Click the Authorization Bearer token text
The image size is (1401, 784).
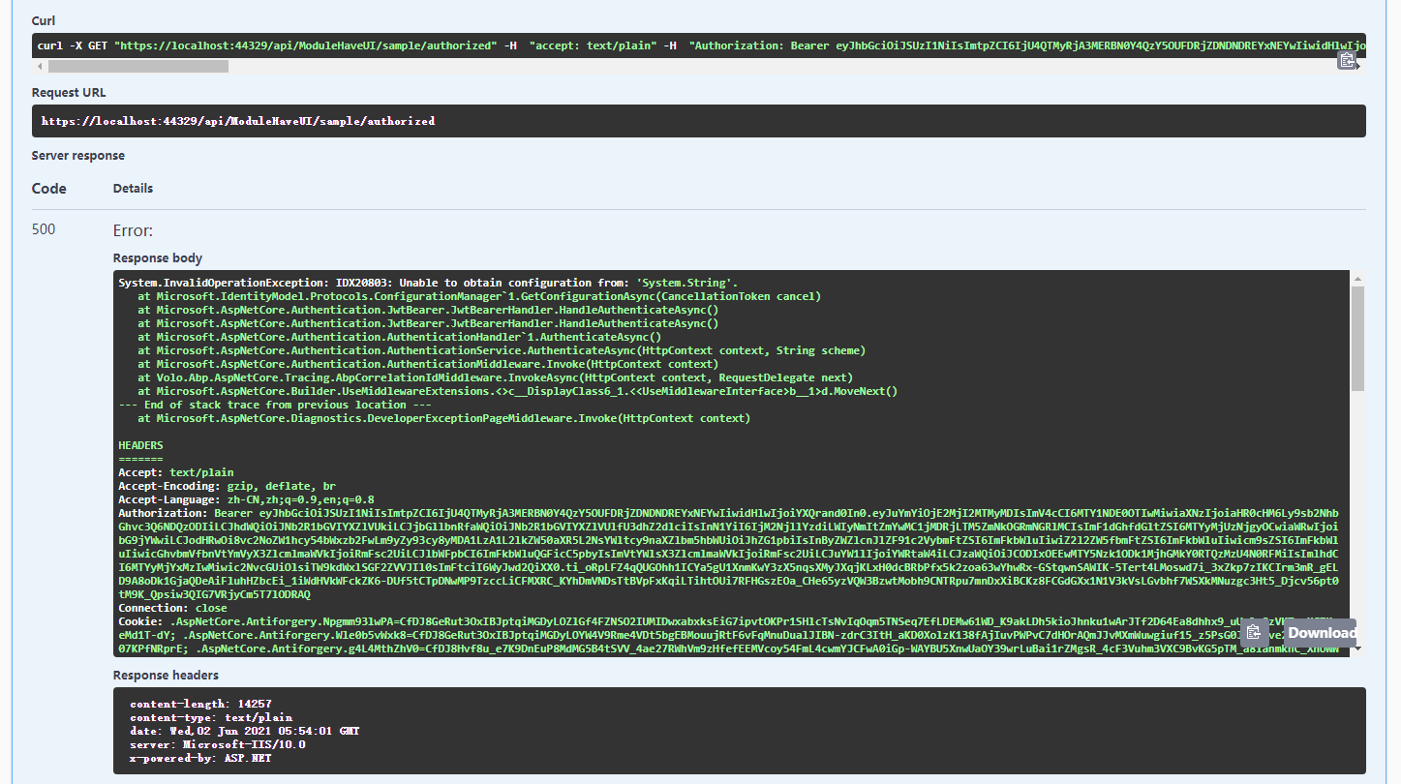387,512
